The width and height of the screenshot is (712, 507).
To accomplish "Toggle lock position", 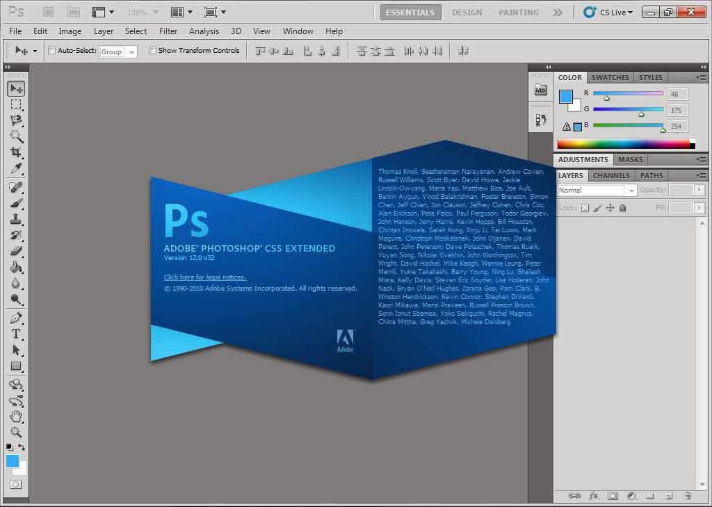I will tap(610, 208).
